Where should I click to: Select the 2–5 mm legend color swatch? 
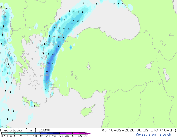tap(24, 133)
